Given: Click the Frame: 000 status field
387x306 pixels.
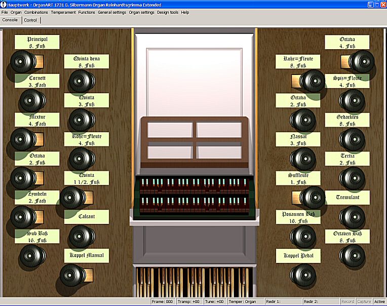Looking at the screenshot, I should 163,301.
